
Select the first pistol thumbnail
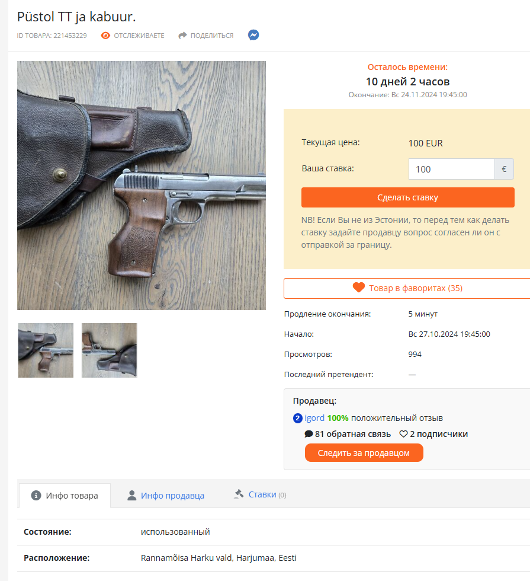tap(46, 350)
